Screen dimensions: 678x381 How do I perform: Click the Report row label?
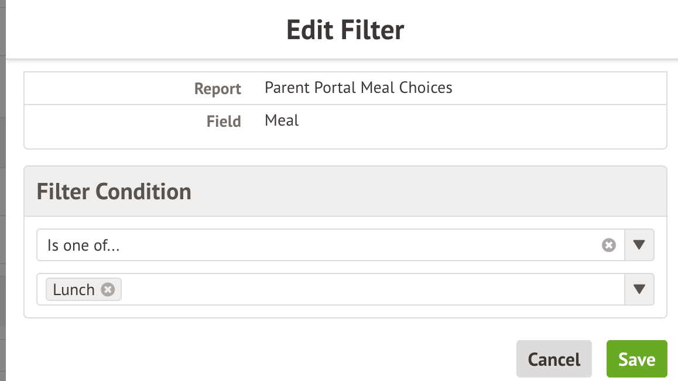click(x=218, y=89)
